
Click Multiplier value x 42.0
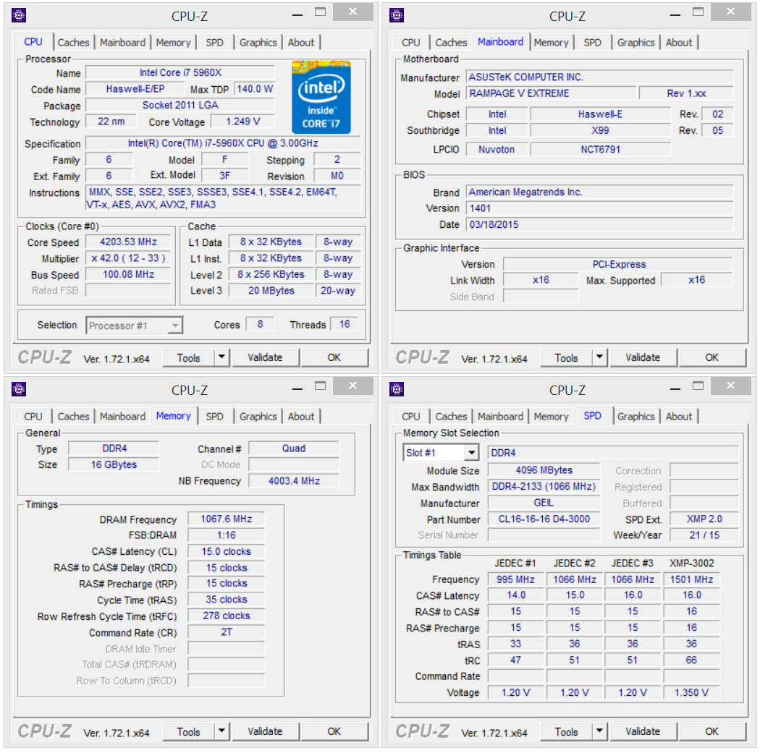pos(128,258)
